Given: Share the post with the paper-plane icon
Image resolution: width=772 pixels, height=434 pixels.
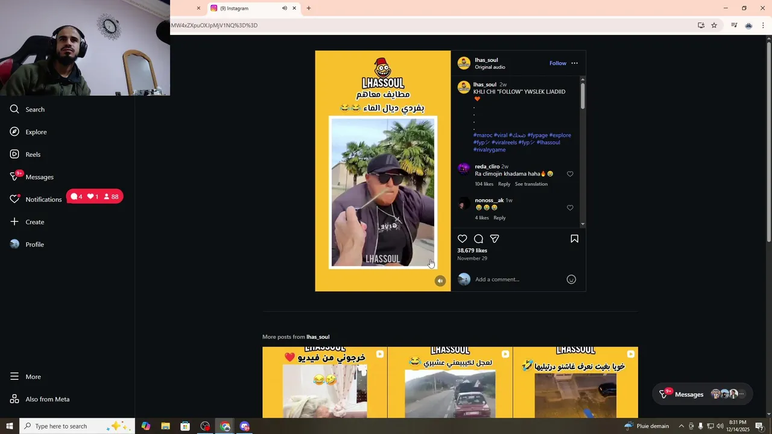Looking at the screenshot, I should point(495,239).
